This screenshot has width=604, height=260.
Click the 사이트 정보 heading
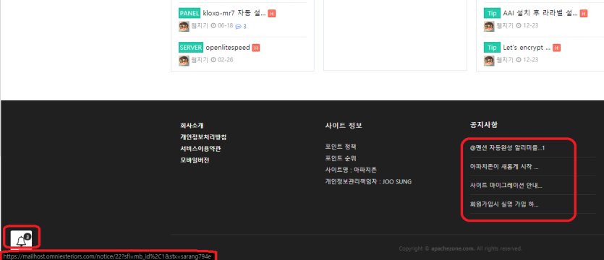point(344,126)
